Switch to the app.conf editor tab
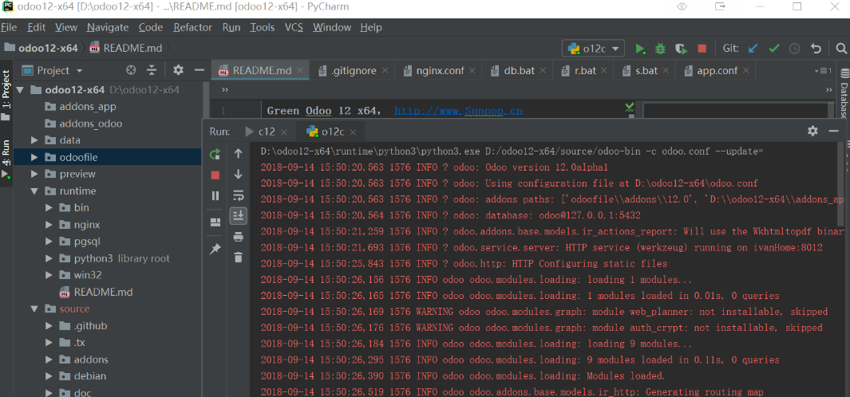Viewport: 850px width, 397px height. click(x=717, y=70)
